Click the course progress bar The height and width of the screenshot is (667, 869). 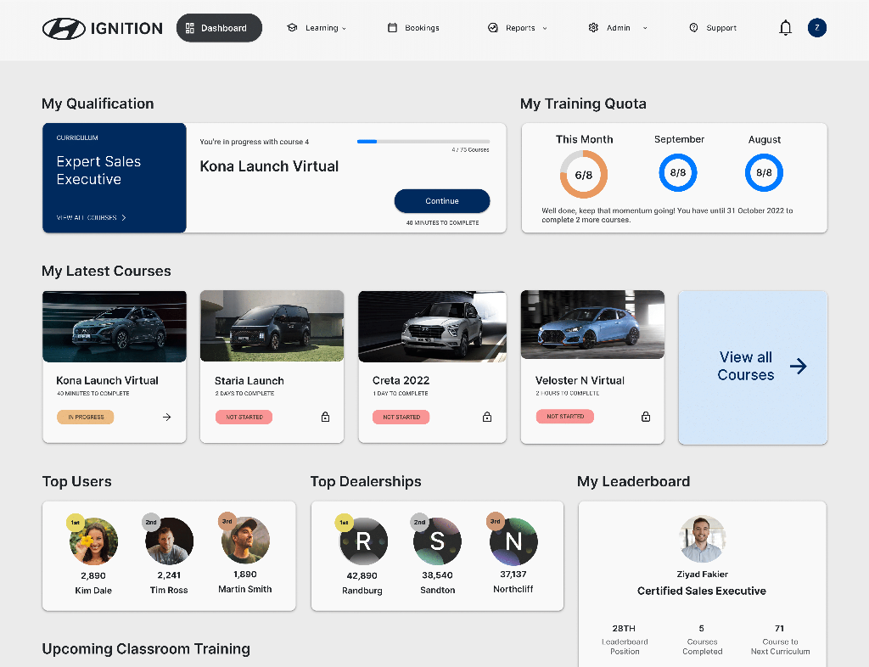[x=423, y=142]
